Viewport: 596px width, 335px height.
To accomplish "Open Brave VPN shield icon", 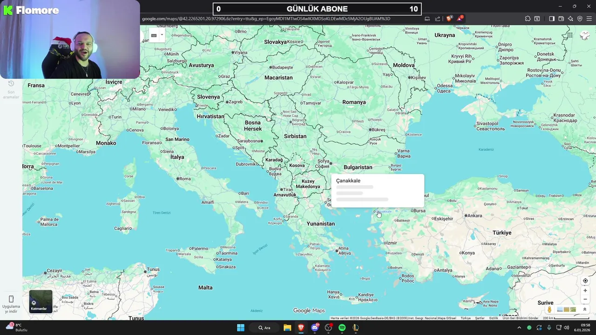I will 580,19.
